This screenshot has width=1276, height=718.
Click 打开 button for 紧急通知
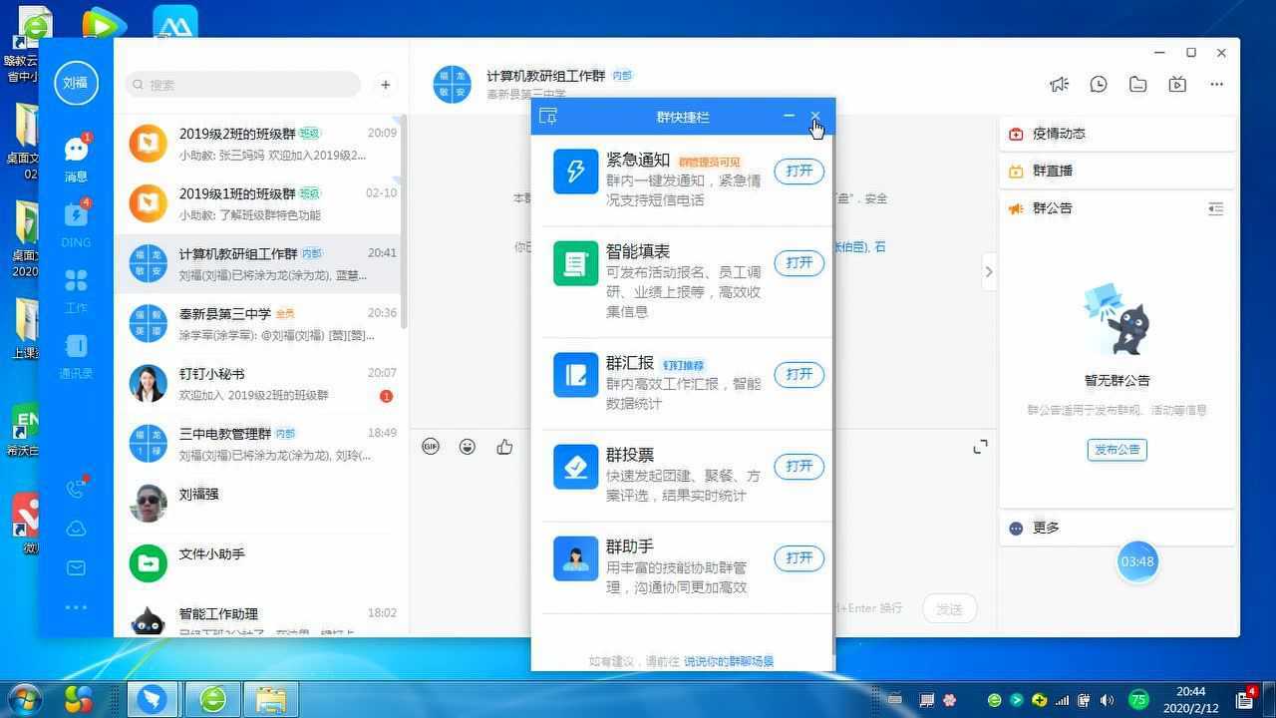click(798, 172)
